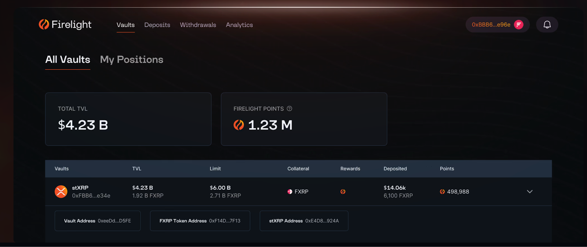Open the Withdrawals nav tab

coord(198,25)
